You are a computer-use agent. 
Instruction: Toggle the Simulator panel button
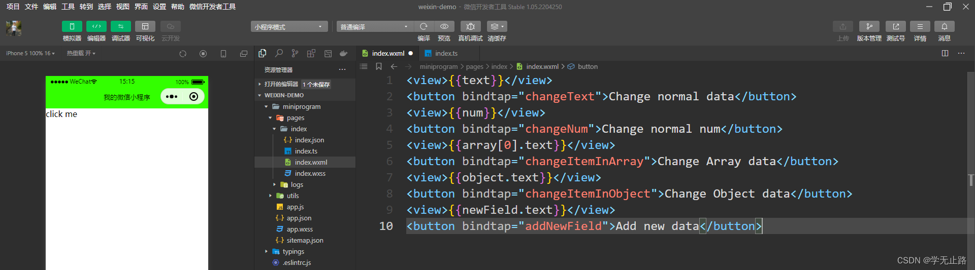tap(72, 26)
